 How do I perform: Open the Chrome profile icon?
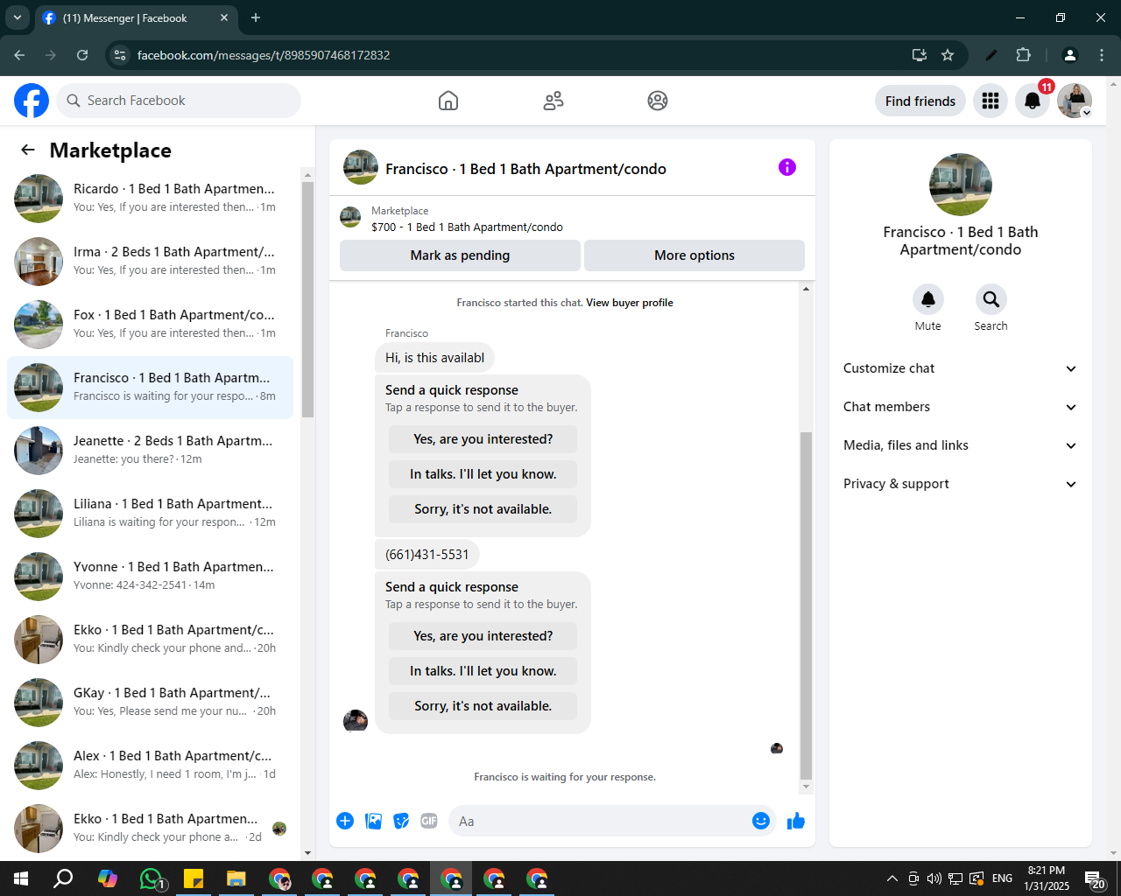click(x=1069, y=55)
